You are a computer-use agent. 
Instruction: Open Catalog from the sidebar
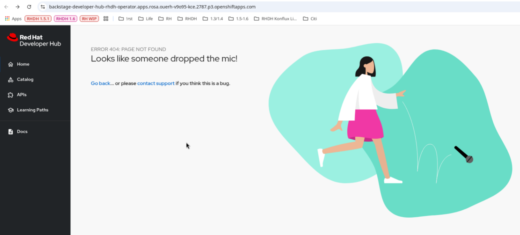tap(35, 79)
